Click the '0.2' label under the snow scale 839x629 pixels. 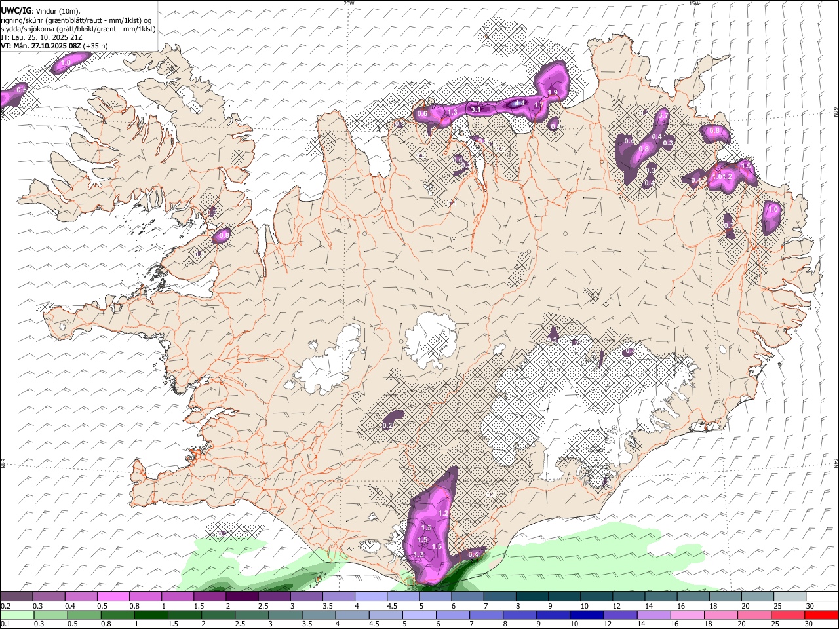(x=6, y=606)
